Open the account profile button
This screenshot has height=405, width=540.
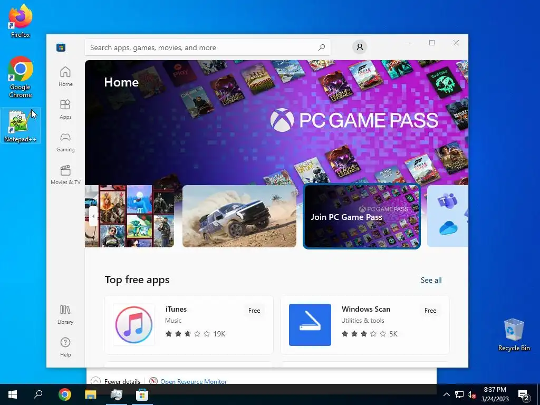pos(360,47)
